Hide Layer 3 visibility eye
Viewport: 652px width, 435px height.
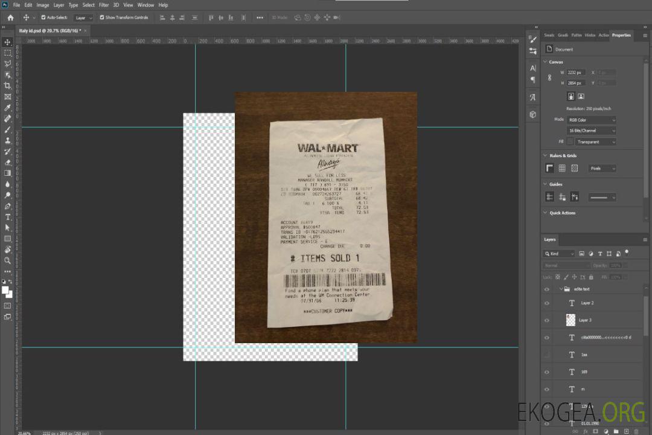(x=547, y=321)
